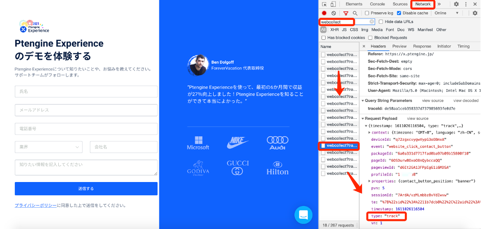The width and height of the screenshot is (481, 229).
Task: Open the プライバシーポリシー link
Action: (36, 206)
